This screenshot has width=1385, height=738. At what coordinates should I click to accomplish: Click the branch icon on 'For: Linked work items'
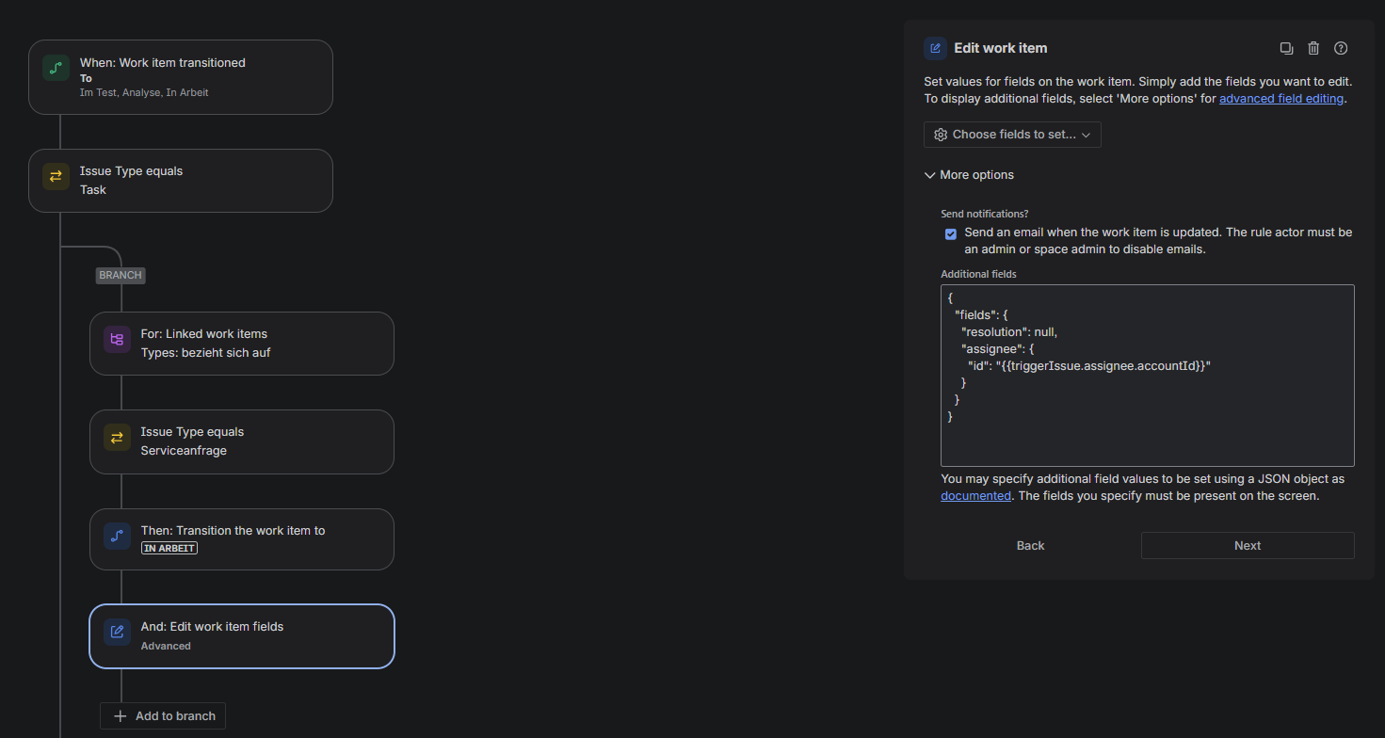117,339
